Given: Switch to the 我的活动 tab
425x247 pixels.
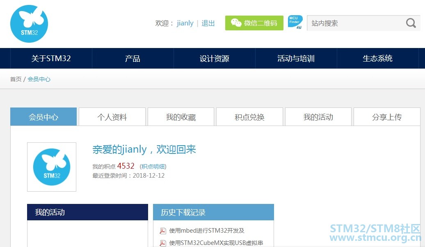Looking at the screenshot, I should pos(318,117).
